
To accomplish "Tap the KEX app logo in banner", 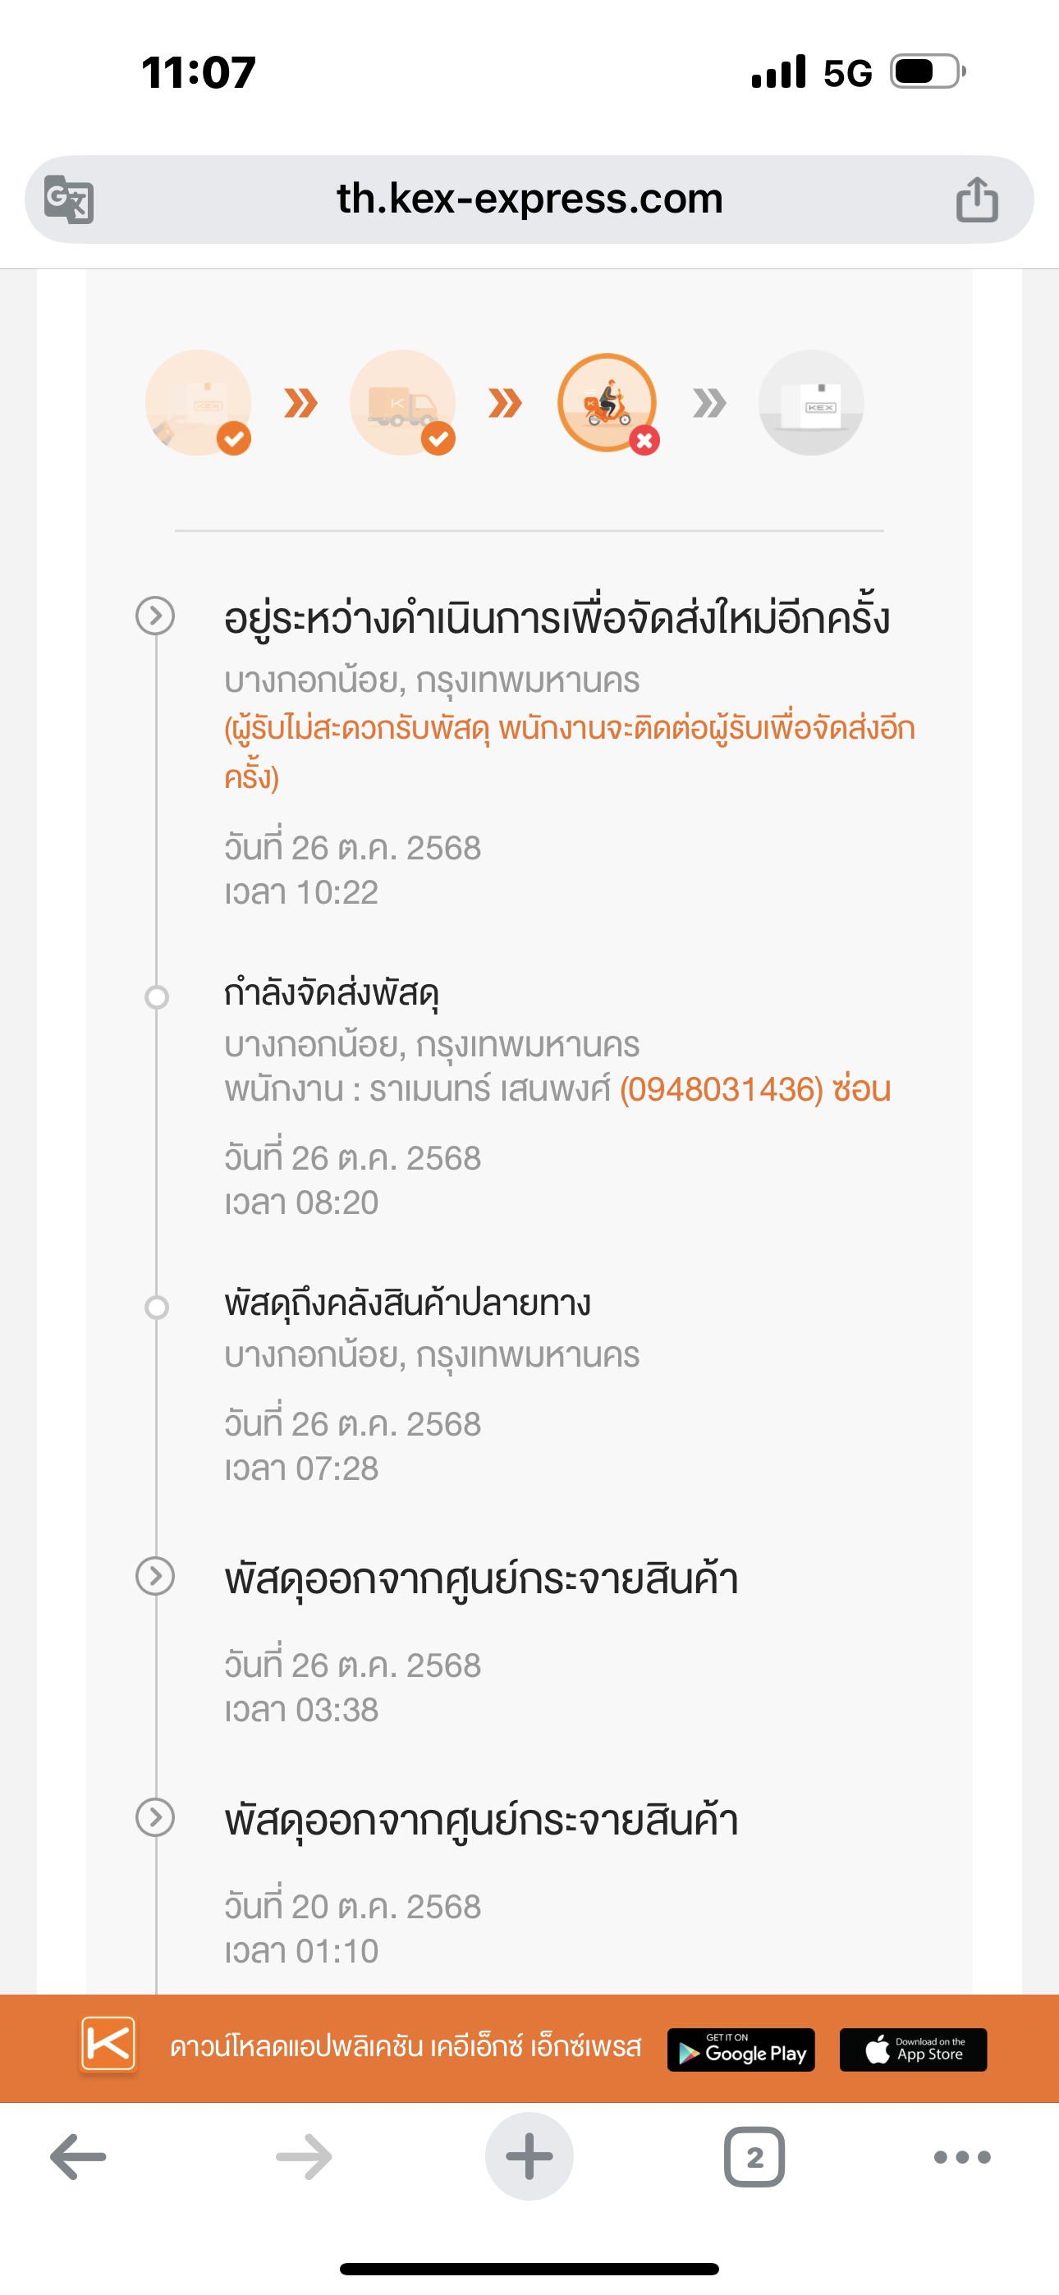I will pos(108,2044).
